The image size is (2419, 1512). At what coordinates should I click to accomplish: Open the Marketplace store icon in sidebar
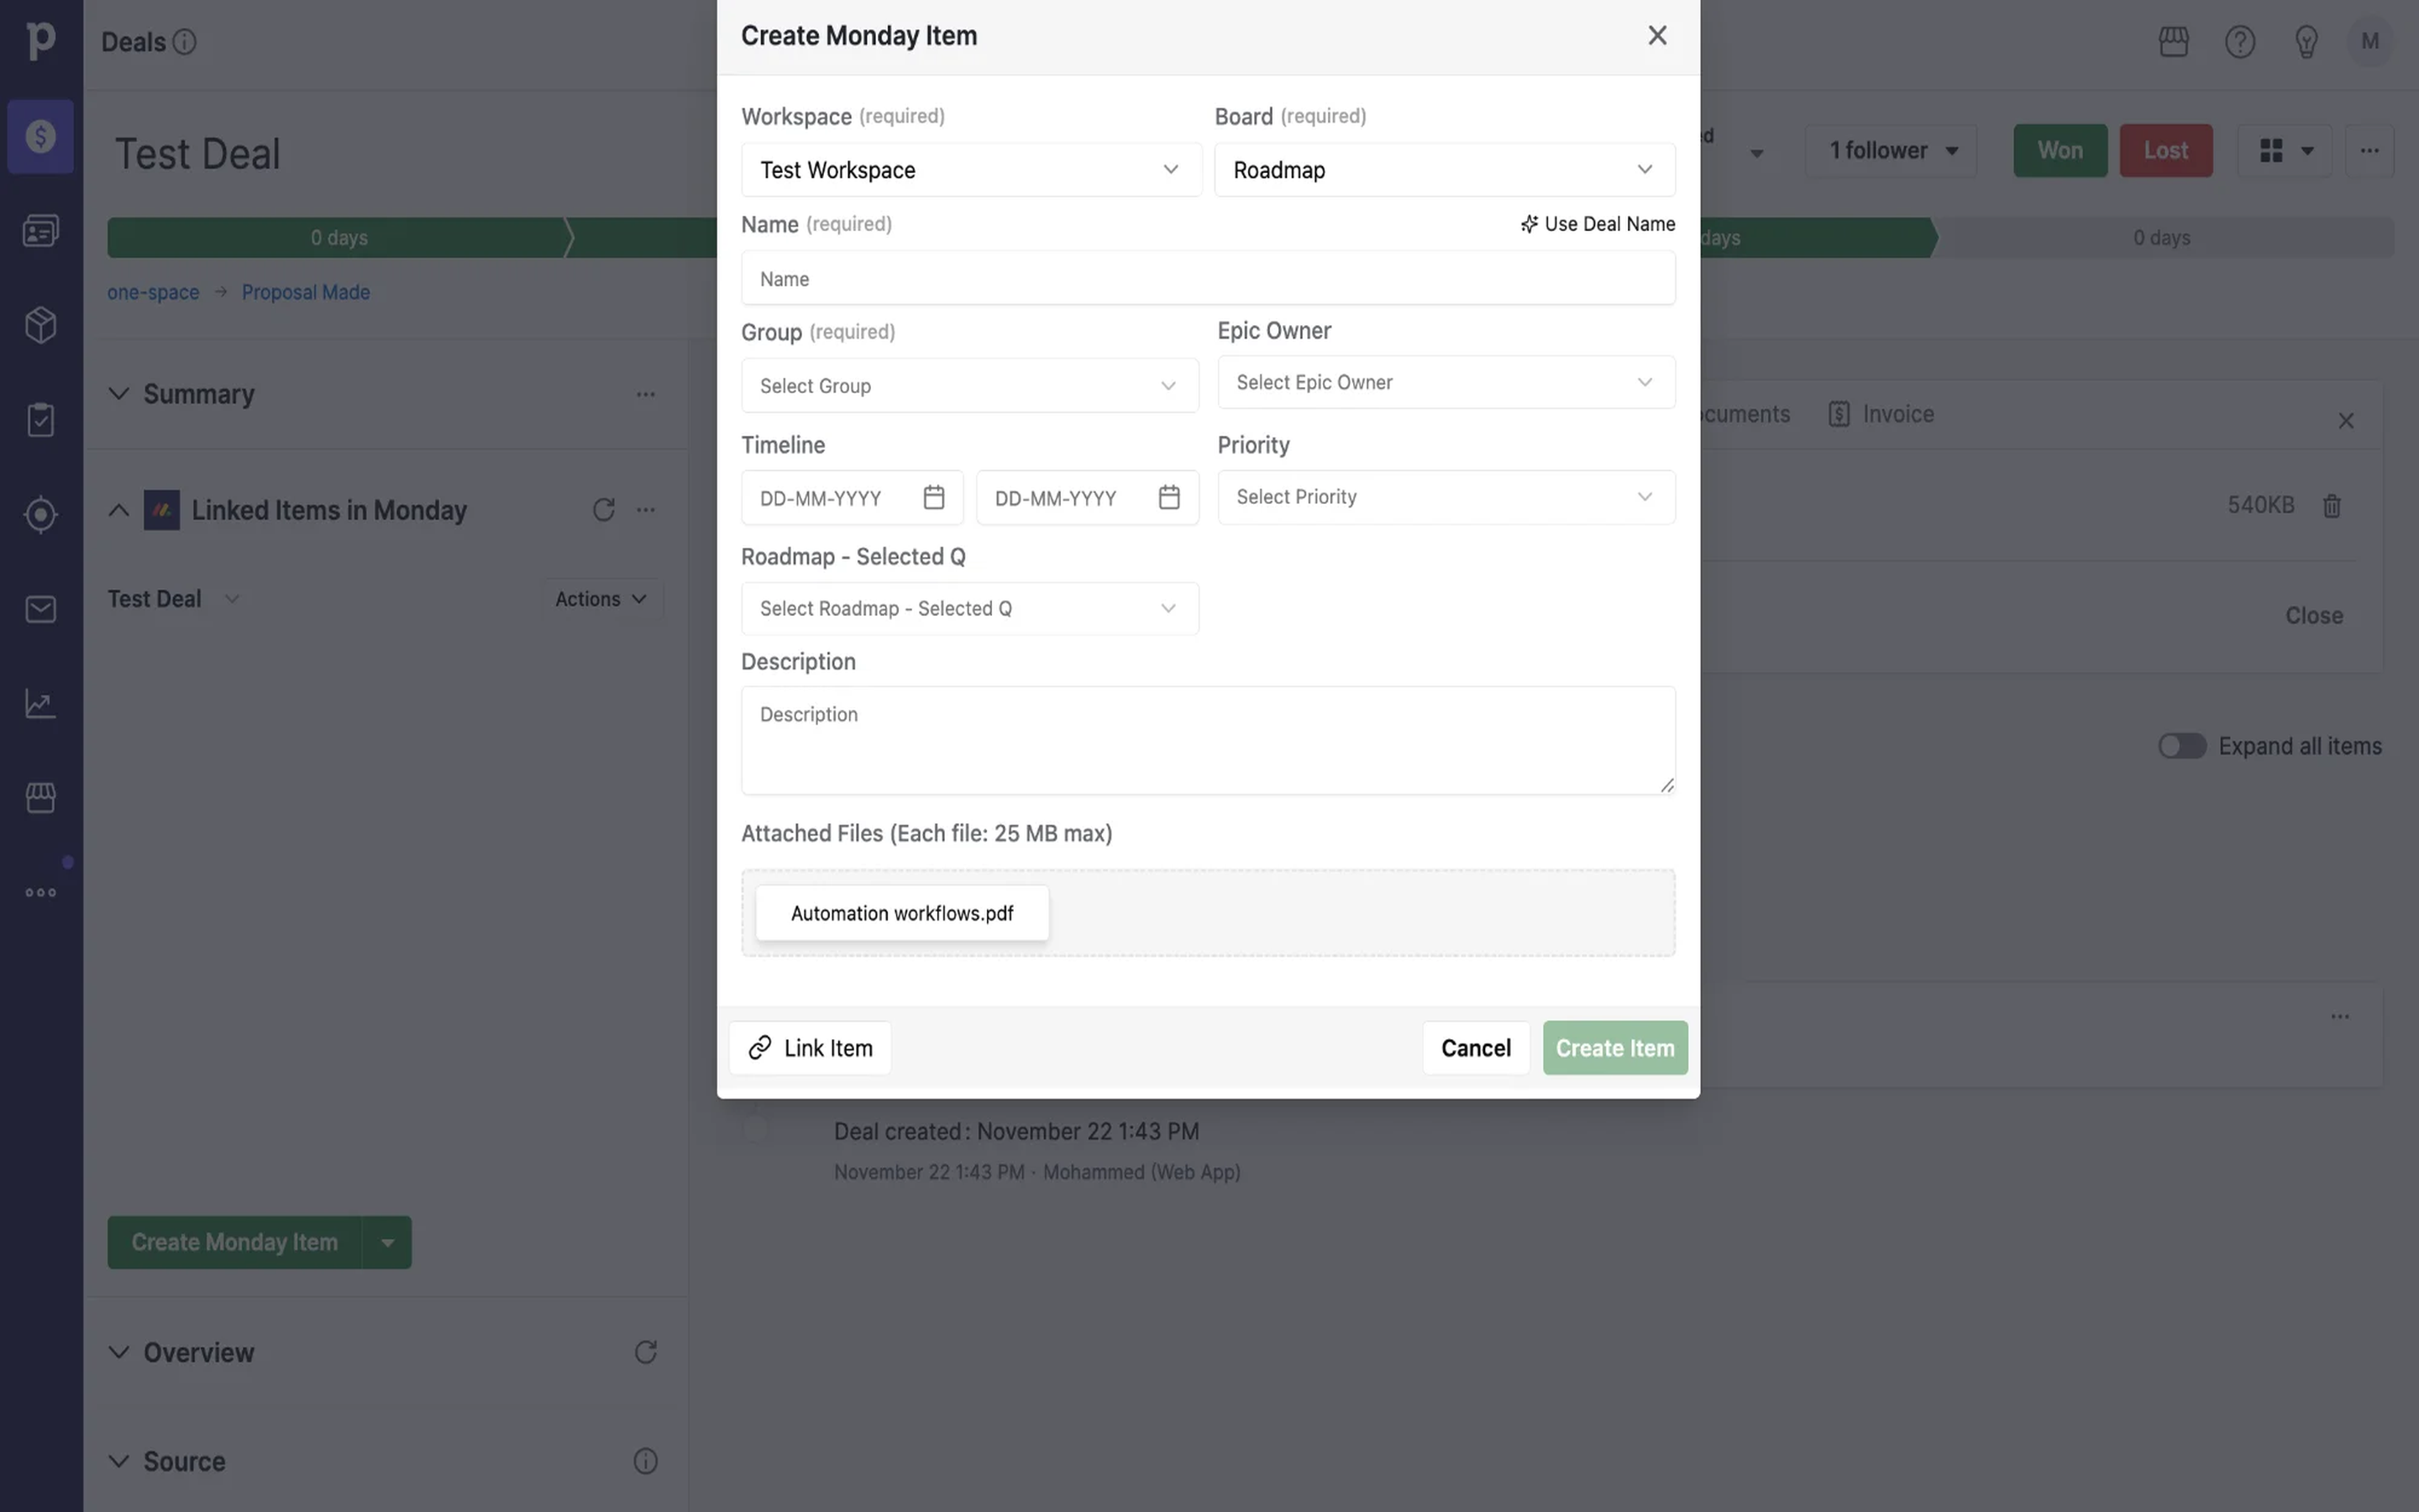[40, 797]
